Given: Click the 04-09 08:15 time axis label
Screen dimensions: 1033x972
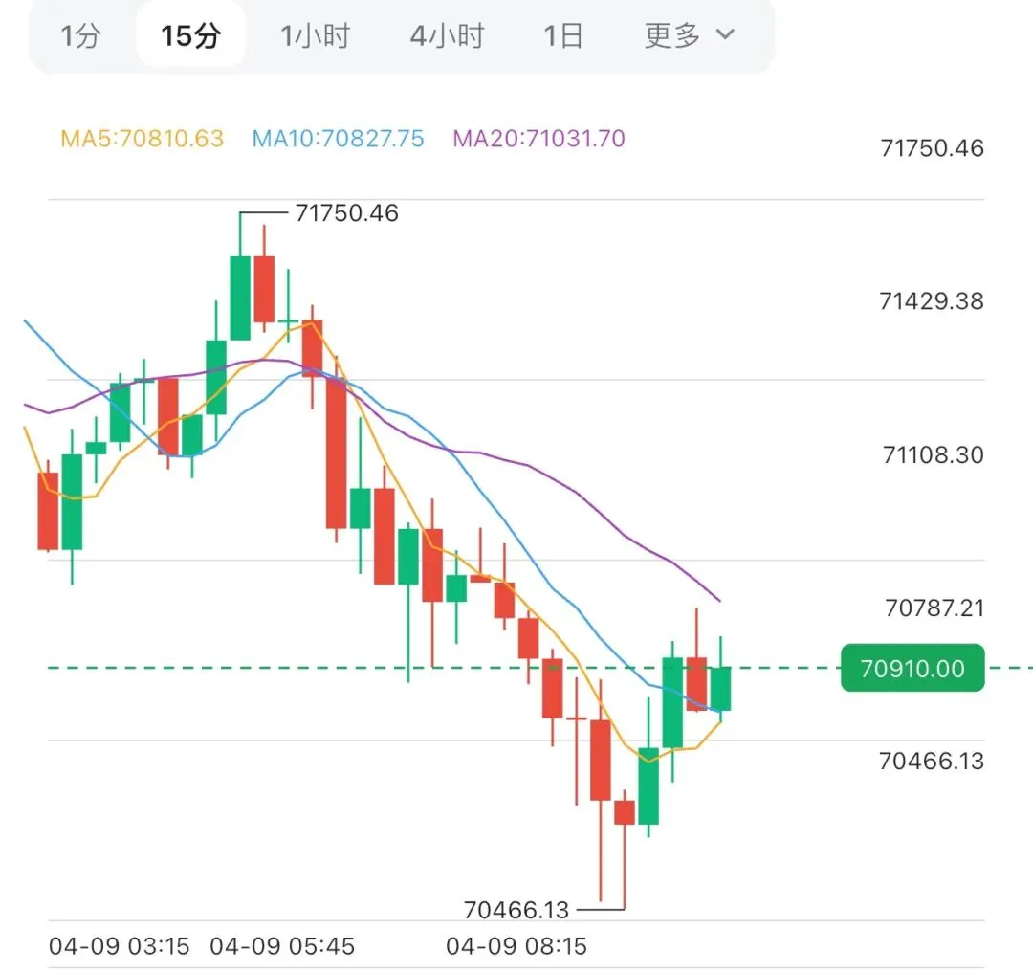Looking at the screenshot, I should click(516, 947).
